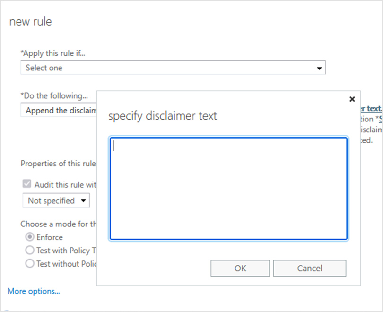Toggle the 'Audit this rule' checkbox
The height and width of the screenshot is (312, 383).
pos(27,184)
